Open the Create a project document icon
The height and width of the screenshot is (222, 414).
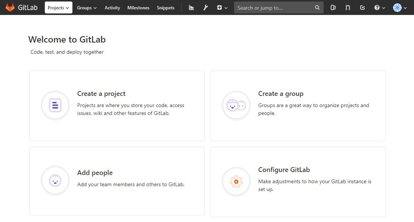pos(55,106)
